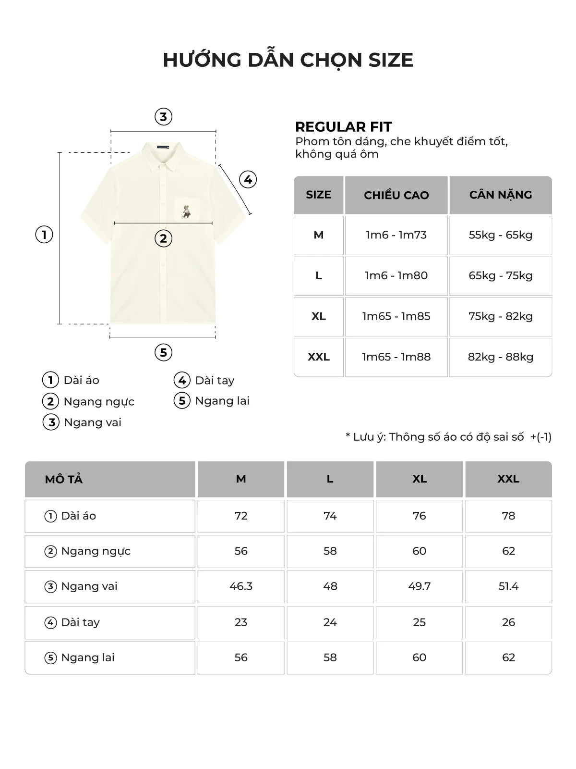This screenshot has height=769, width=576.
Task: Click the REGULAR FIT heading
Action: 344,127
